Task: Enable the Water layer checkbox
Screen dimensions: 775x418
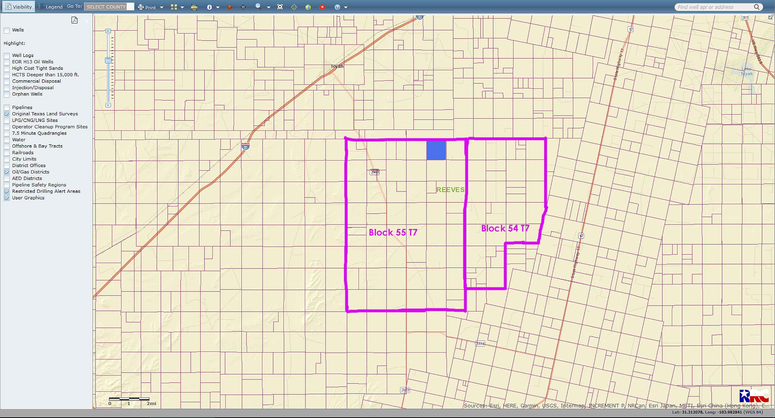Action: (x=7, y=140)
